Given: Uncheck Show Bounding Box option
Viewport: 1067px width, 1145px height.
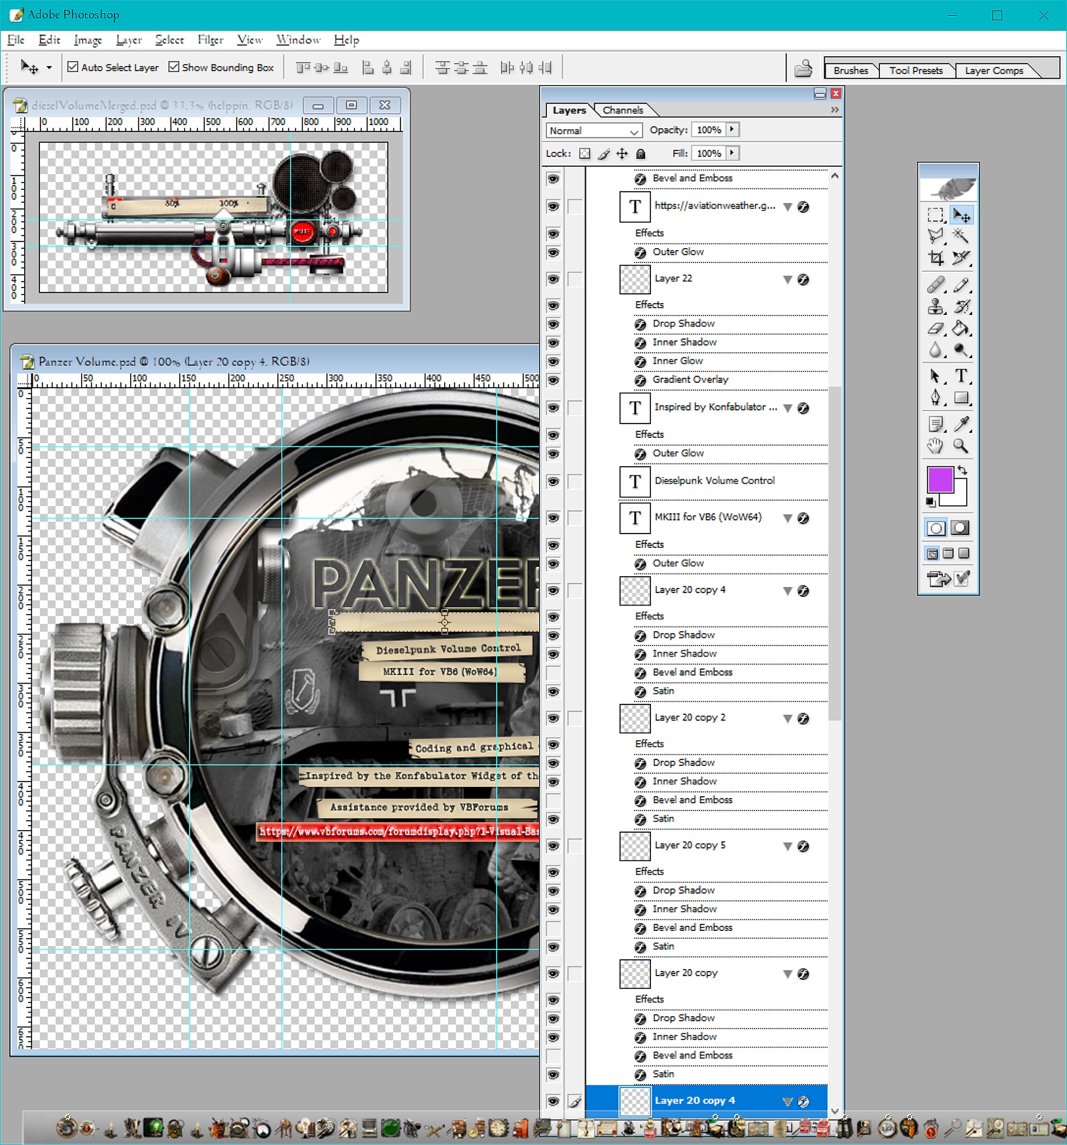Looking at the screenshot, I should click(x=173, y=67).
